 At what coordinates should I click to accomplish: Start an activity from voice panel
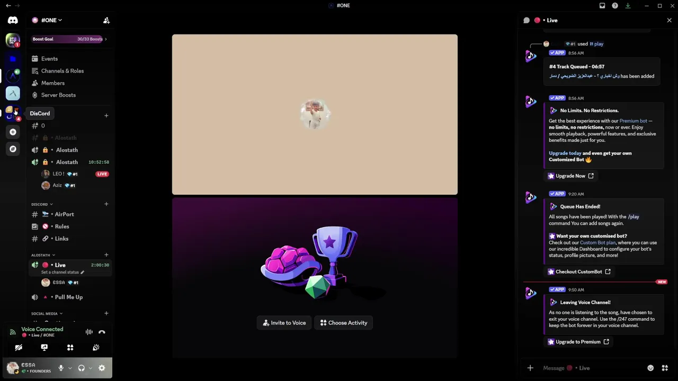pyautogui.click(x=70, y=348)
